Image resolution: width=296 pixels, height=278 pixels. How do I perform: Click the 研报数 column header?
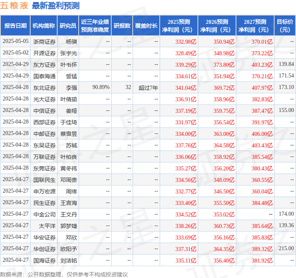click(x=122, y=25)
